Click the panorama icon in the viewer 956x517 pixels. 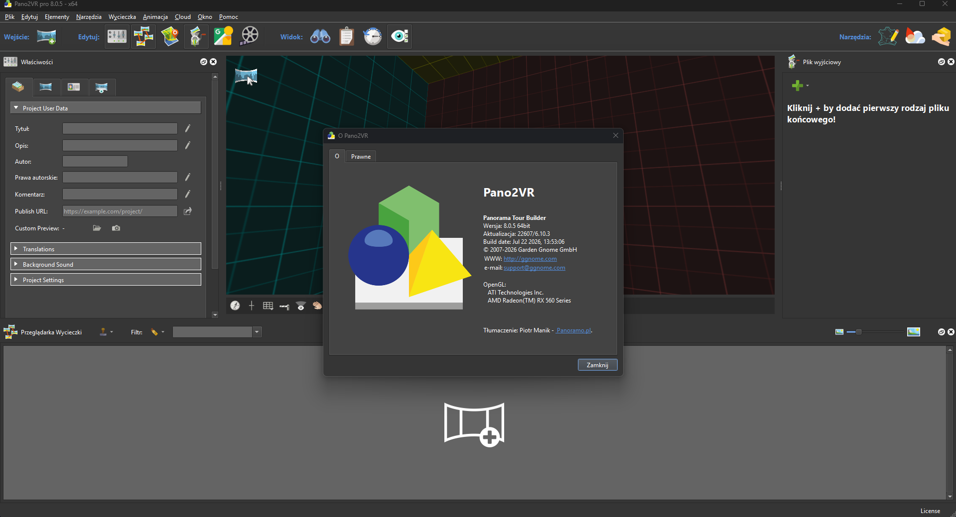click(246, 76)
